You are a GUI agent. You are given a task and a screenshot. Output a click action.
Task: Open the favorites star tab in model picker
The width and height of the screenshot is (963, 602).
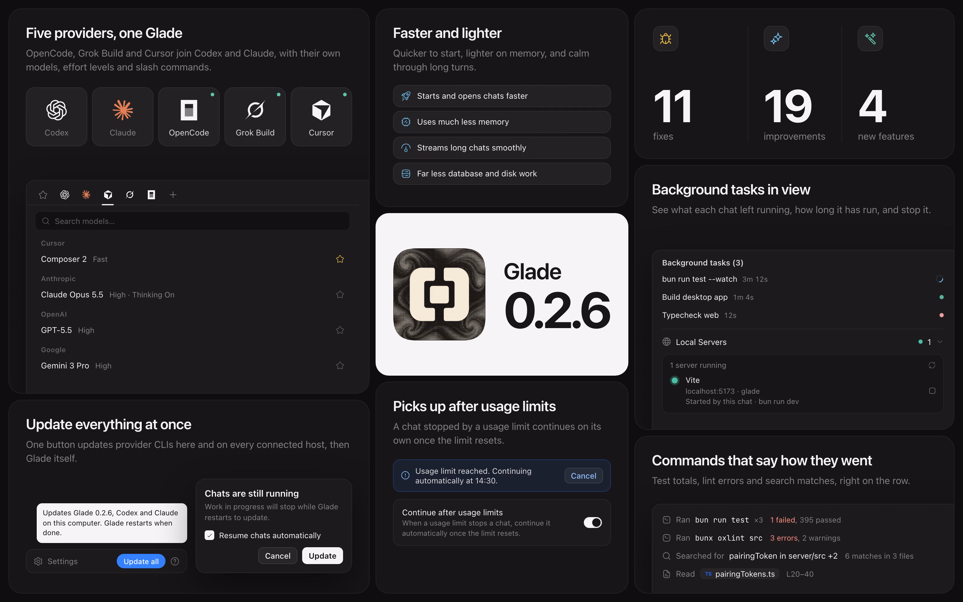tap(43, 195)
